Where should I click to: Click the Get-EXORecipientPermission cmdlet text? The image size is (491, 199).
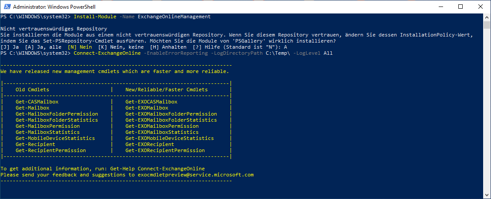pos(165,150)
